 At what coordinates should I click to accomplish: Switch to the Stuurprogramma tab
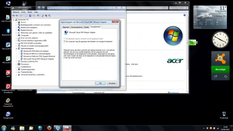77,27
